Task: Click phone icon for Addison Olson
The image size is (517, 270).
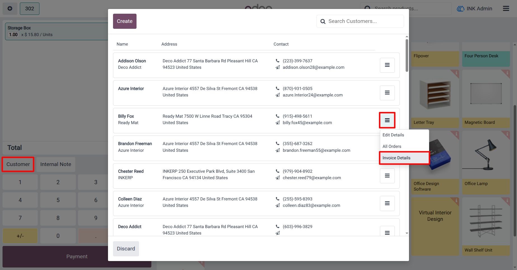Action: click(x=278, y=61)
